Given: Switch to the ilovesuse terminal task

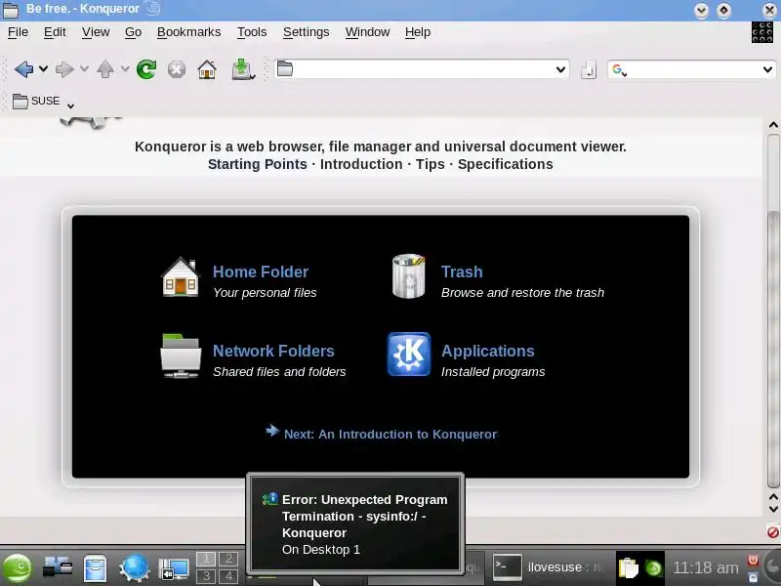Looking at the screenshot, I should point(549,567).
